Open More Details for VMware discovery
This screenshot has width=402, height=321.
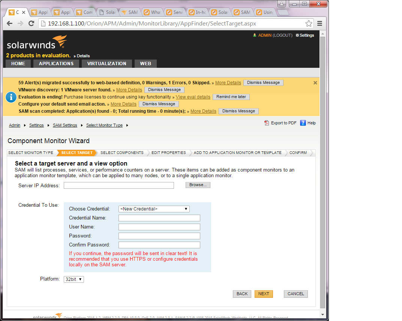pyautogui.click(x=129, y=90)
